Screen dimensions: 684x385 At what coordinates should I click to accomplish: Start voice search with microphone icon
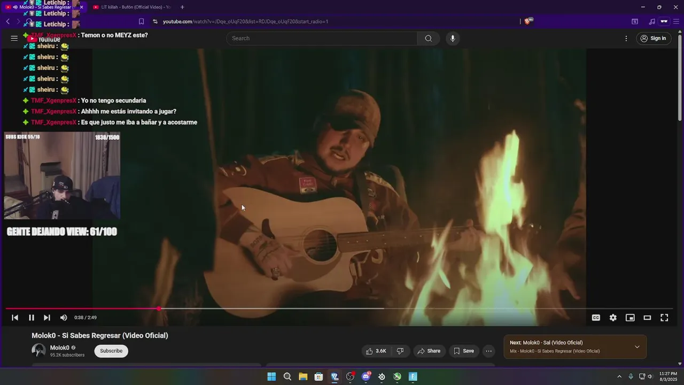click(x=453, y=38)
